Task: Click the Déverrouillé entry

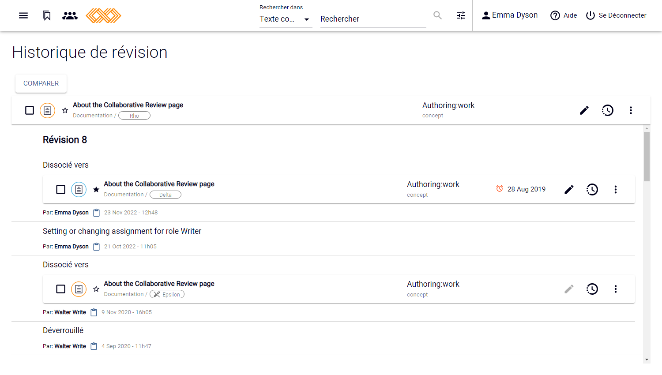Action: [x=63, y=330]
